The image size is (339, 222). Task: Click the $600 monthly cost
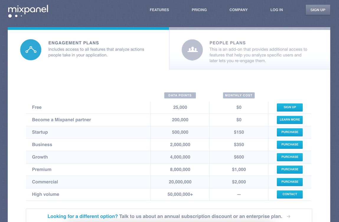(239, 157)
